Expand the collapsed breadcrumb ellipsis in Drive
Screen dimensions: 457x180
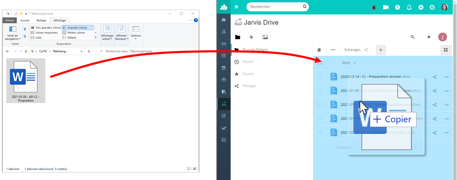(x=333, y=50)
